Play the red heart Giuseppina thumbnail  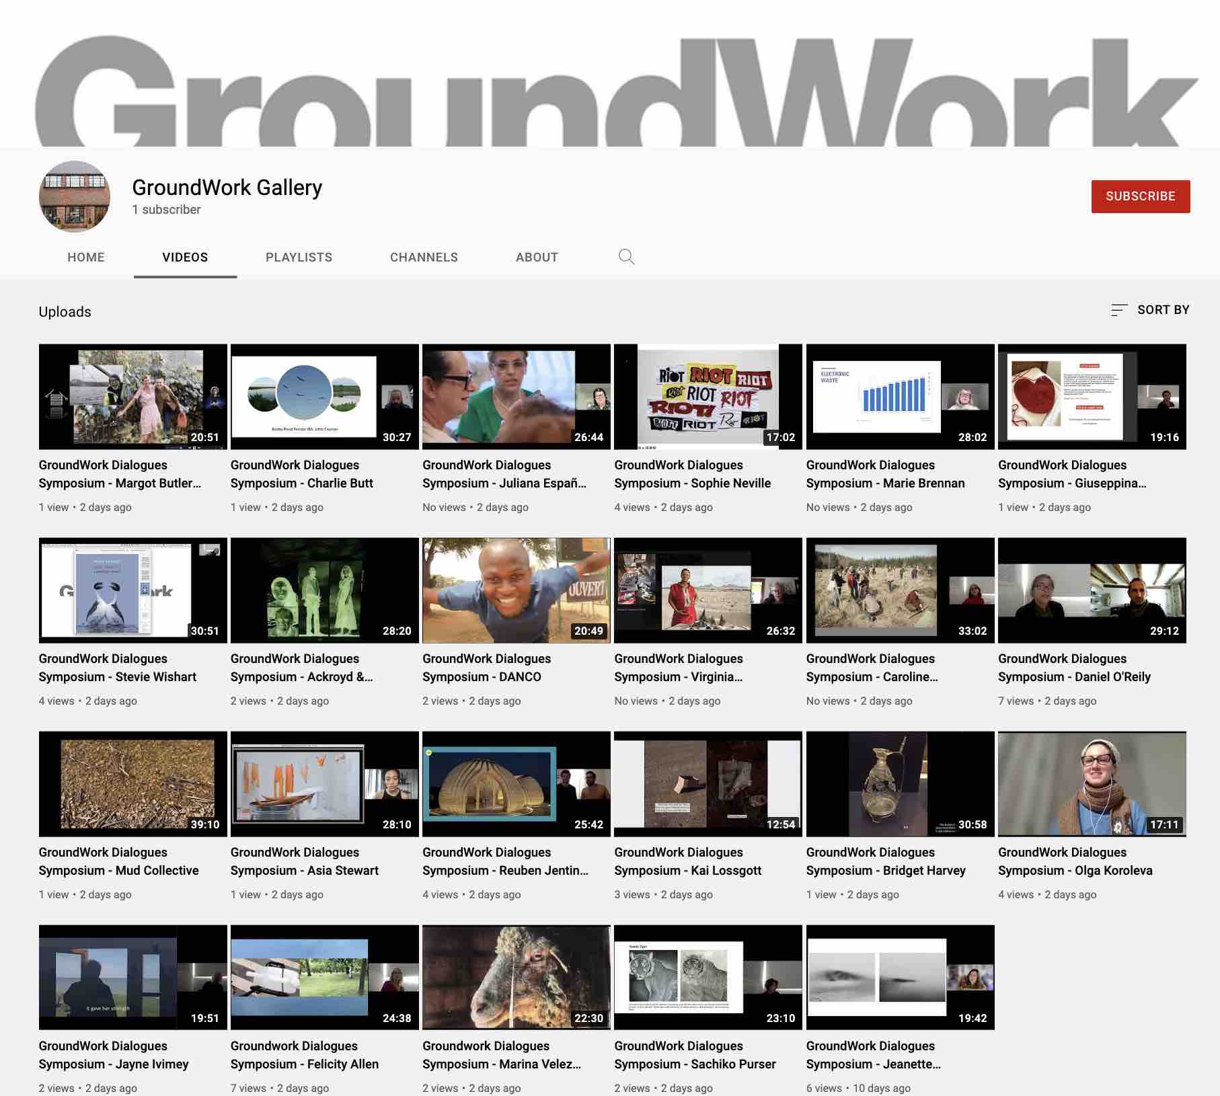pyautogui.click(x=1092, y=397)
